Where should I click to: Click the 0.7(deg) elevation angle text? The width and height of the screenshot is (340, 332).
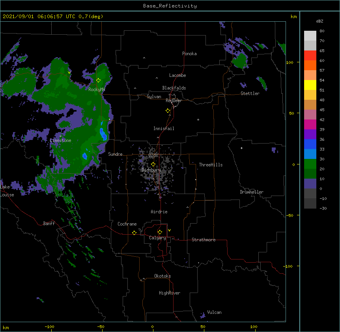pos(91,17)
